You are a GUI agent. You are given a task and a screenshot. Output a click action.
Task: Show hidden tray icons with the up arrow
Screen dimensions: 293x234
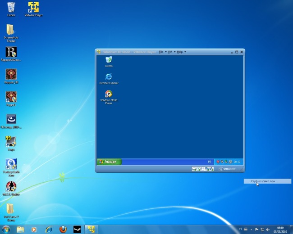[x=252, y=229]
